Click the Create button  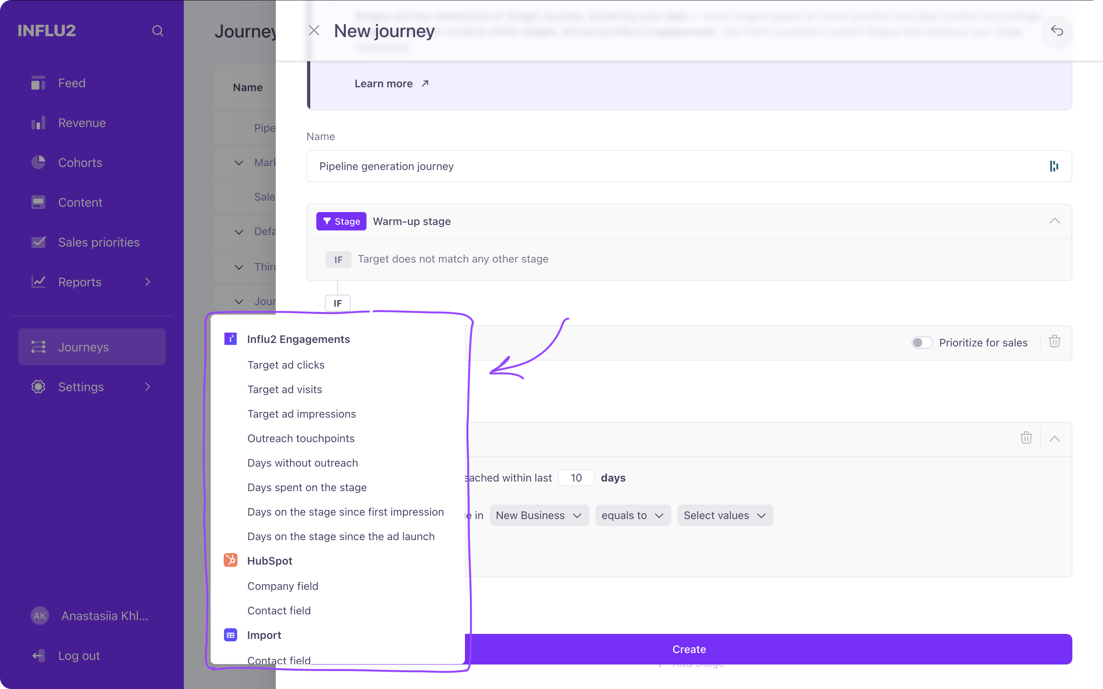pyautogui.click(x=689, y=649)
